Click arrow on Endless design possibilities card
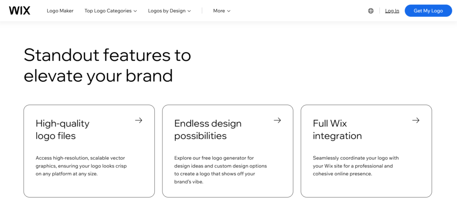Screen dimensions: 457x219 point(277,120)
